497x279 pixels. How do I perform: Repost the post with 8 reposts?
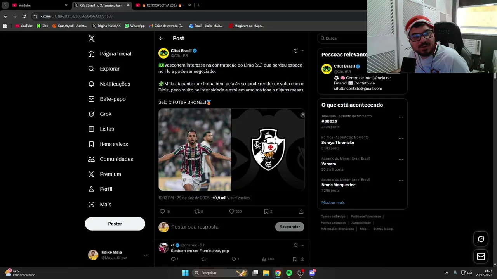point(196,211)
